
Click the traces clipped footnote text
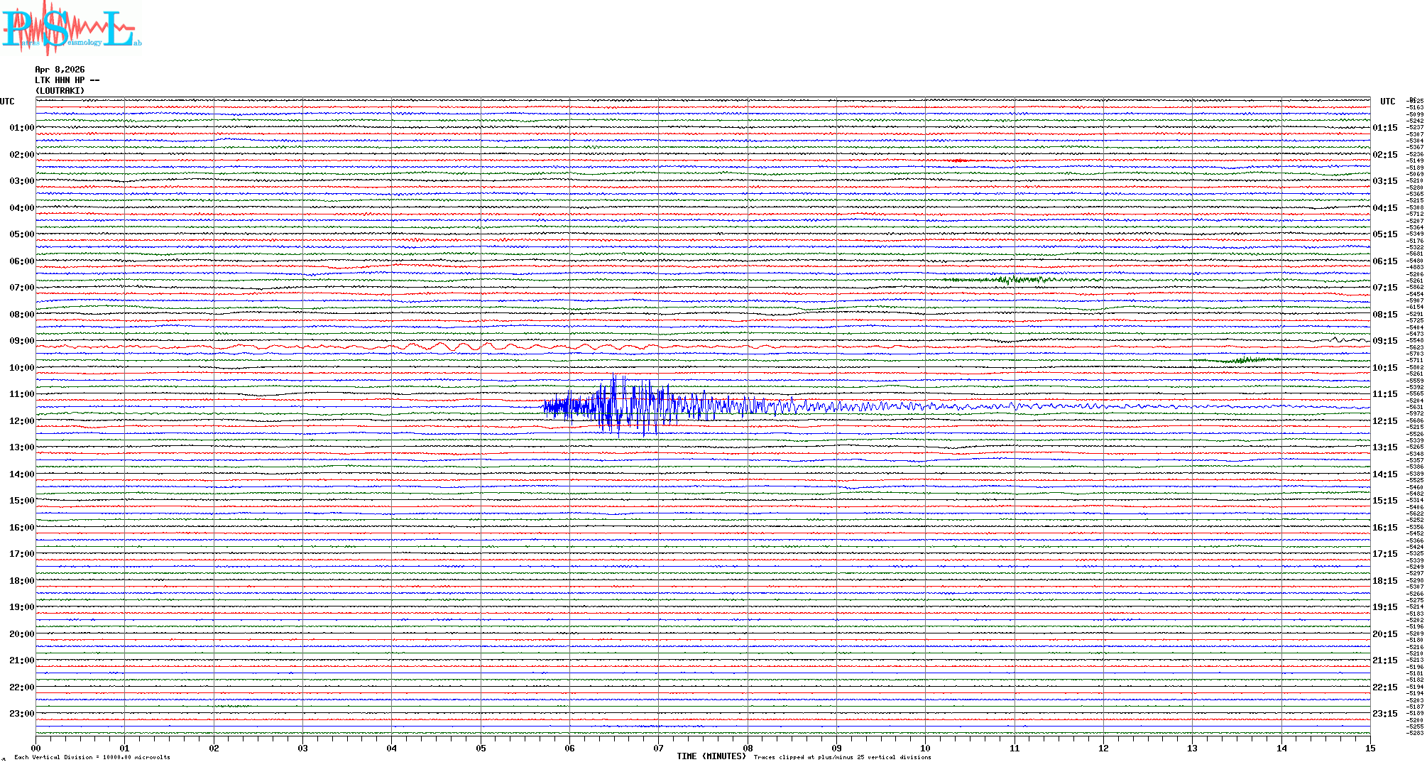coord(842,757)
